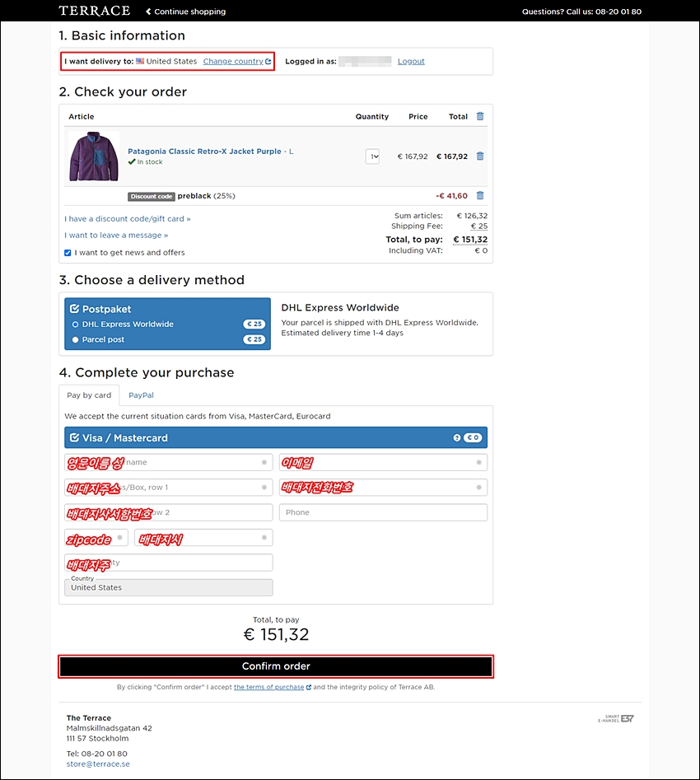Click the trash icon in the Article header row
The width and height of the screenshot is (700, 780).
pos(480,116)
